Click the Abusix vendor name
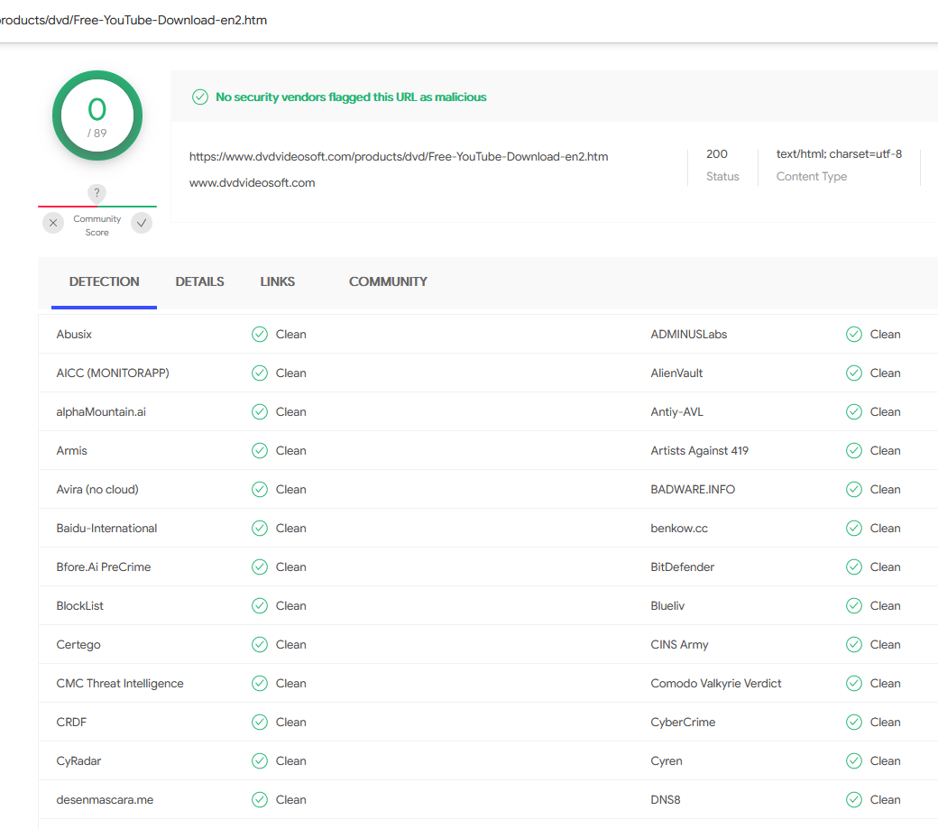938x829 pixels. pyautogui.click(x=74, y=335)
